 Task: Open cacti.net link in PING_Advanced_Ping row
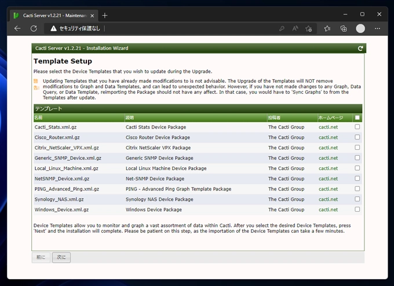pyautogui.click(x=328, y=189)
